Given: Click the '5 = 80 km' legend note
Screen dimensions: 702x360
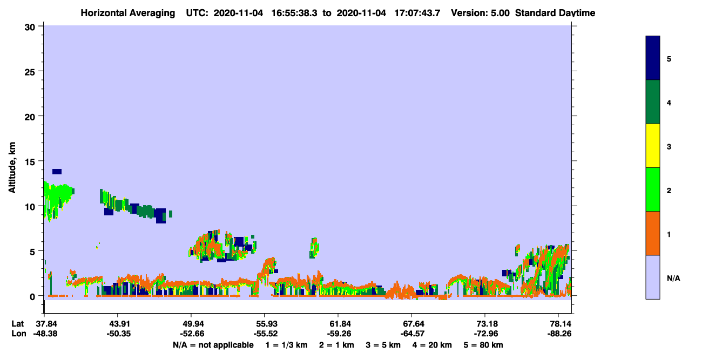Looking at the screenshot, I should click(483, 345).
